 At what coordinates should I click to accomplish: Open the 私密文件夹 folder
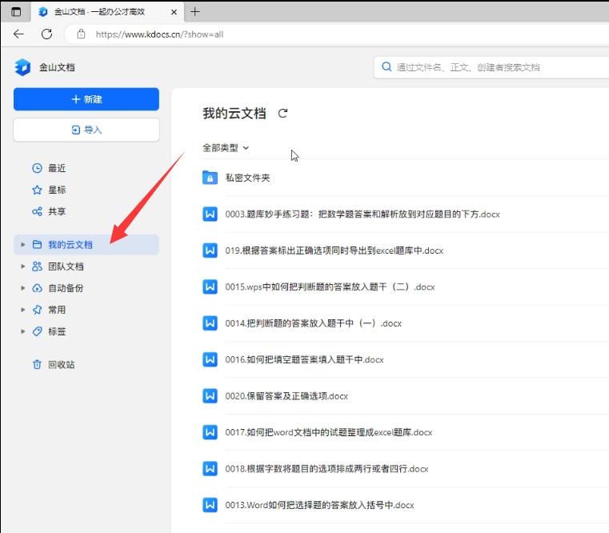click(x=248, y=178)
